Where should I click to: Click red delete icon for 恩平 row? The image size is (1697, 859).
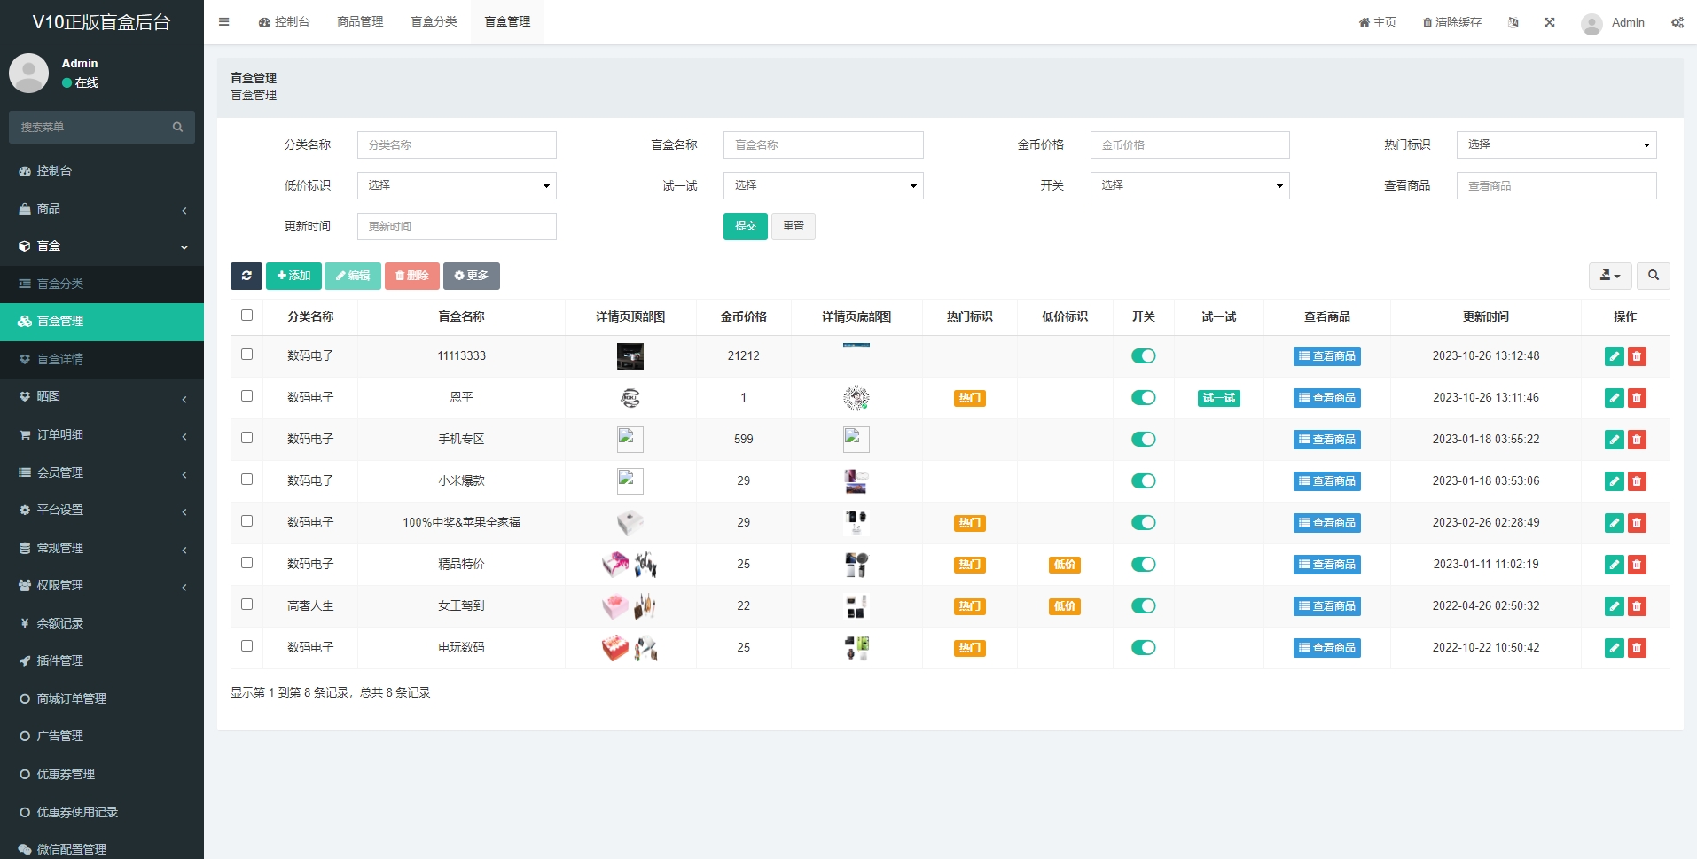click(1637, 398)
